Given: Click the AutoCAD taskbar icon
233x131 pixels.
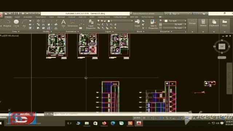Looking at the screenshot, I should tap(139, 123).
